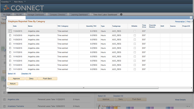Viewport: 194px width, 109px height.
Task: Click the Select All link in popup
Action: (12, 74)
